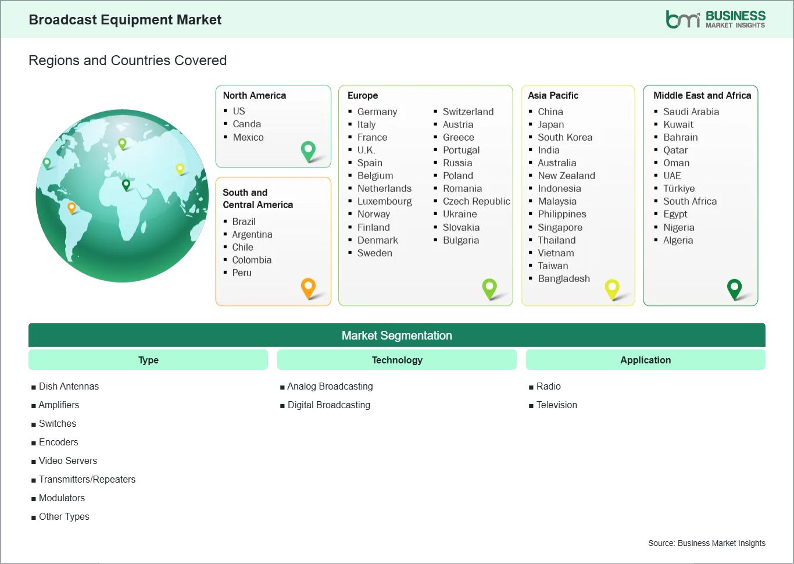Open the Type segmentation tab

pyautogui.click(x=148, y=360)
